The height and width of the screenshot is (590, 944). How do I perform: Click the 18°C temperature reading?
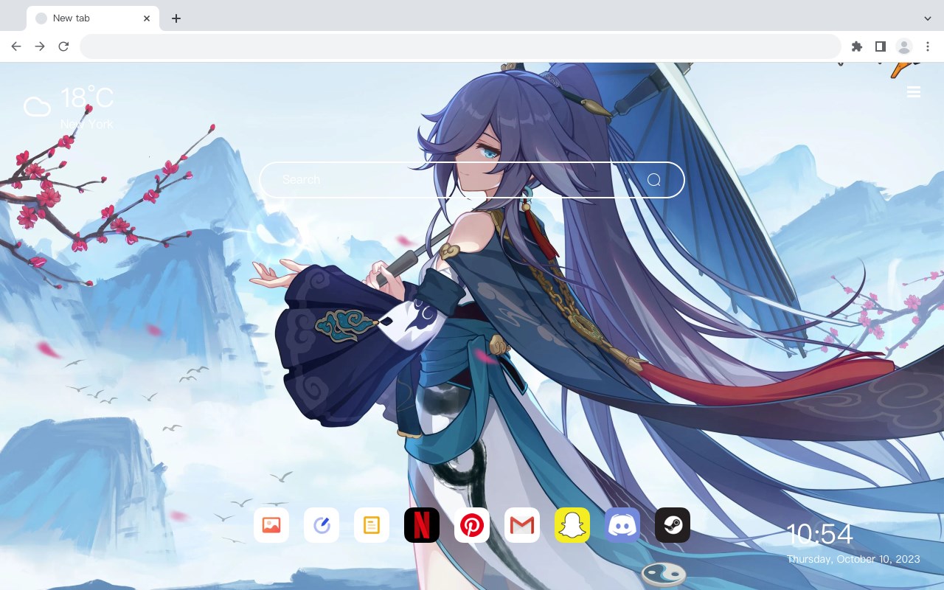(x=87, y=98)
